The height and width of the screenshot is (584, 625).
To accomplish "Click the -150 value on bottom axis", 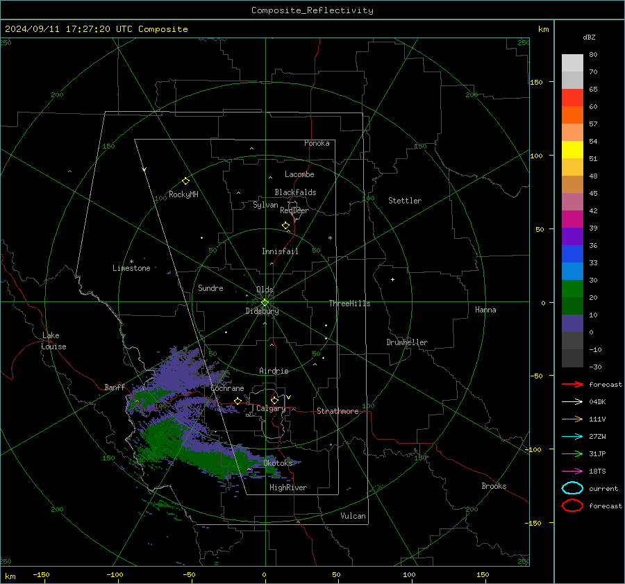I will pyautogui.click(x=41, y=574).
